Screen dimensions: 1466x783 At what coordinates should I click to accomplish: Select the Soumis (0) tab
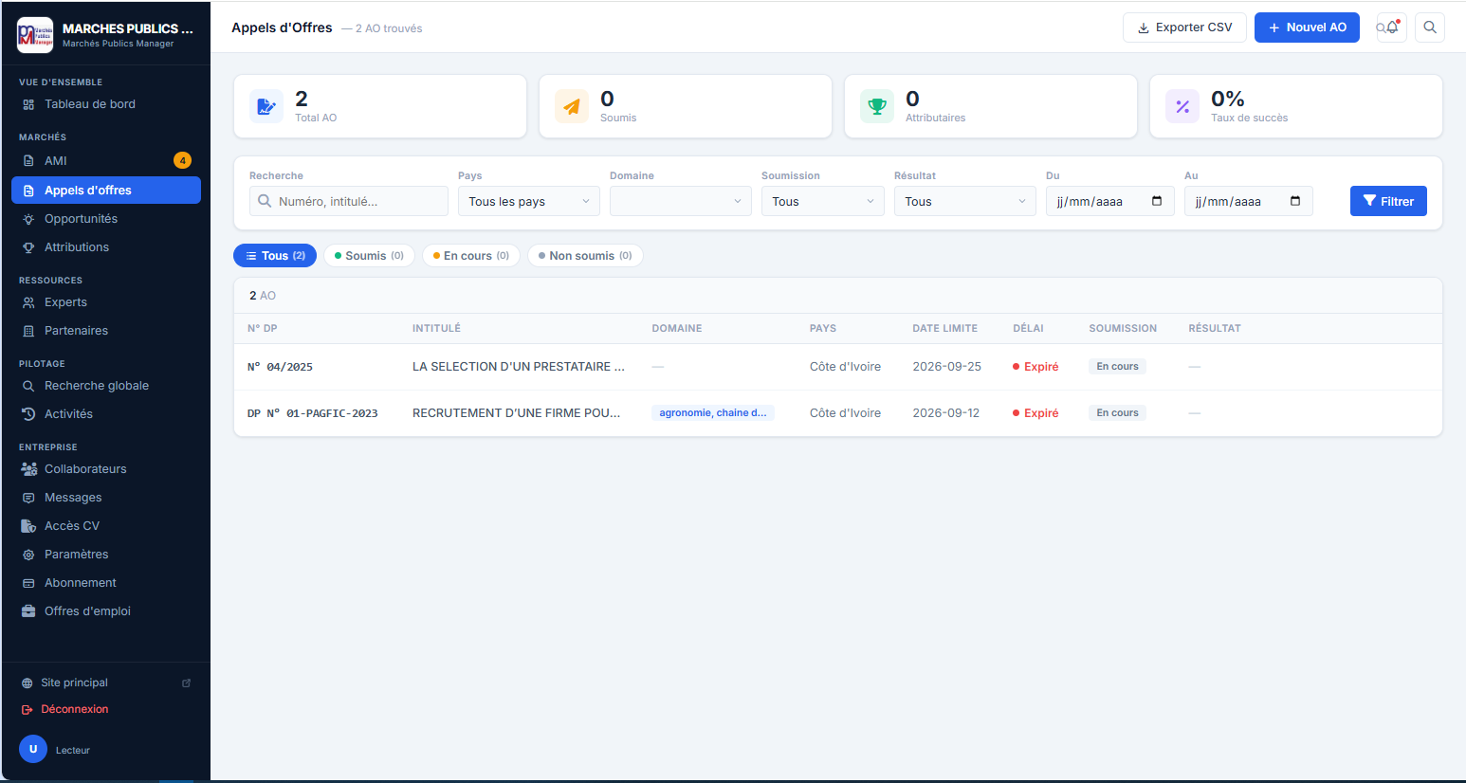point(369,256)
